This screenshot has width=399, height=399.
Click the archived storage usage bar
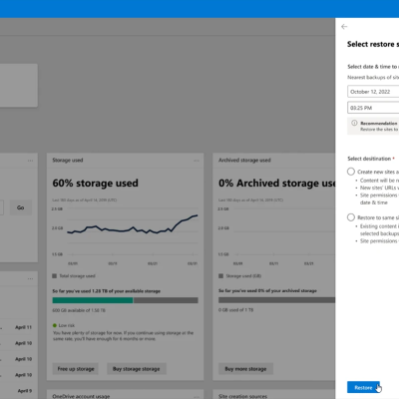pos(276,300)
